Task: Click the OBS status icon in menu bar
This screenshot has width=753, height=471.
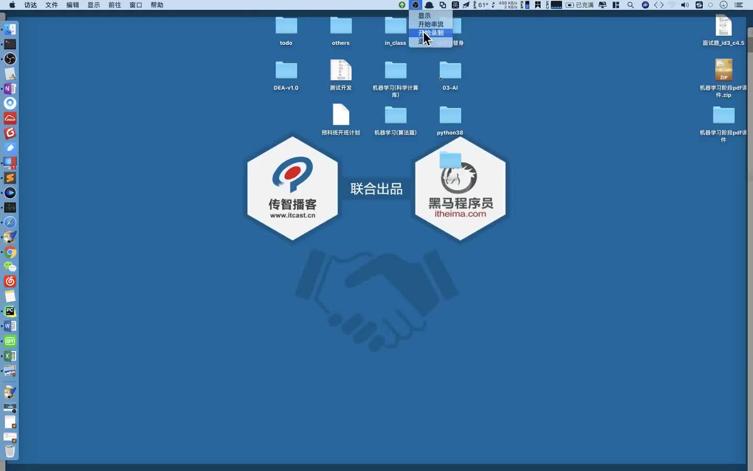Action: tap(415, 5)
